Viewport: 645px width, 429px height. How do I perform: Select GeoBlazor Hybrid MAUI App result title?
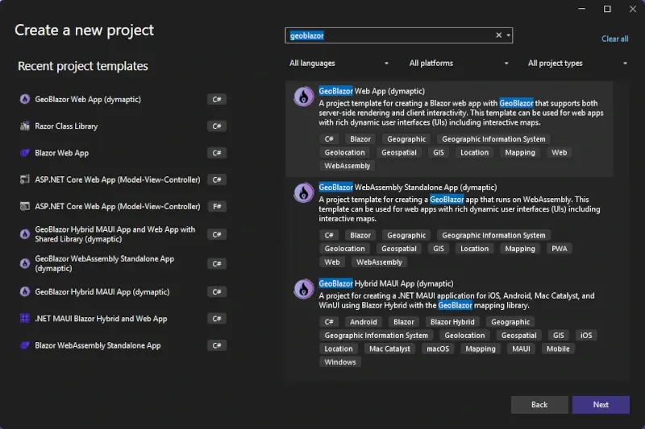(386, 283)
